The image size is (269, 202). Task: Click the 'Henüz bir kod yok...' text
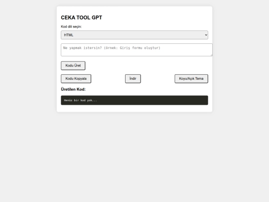(81, 100)
